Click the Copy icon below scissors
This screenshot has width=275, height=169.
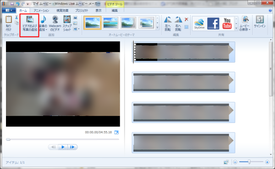16,23
